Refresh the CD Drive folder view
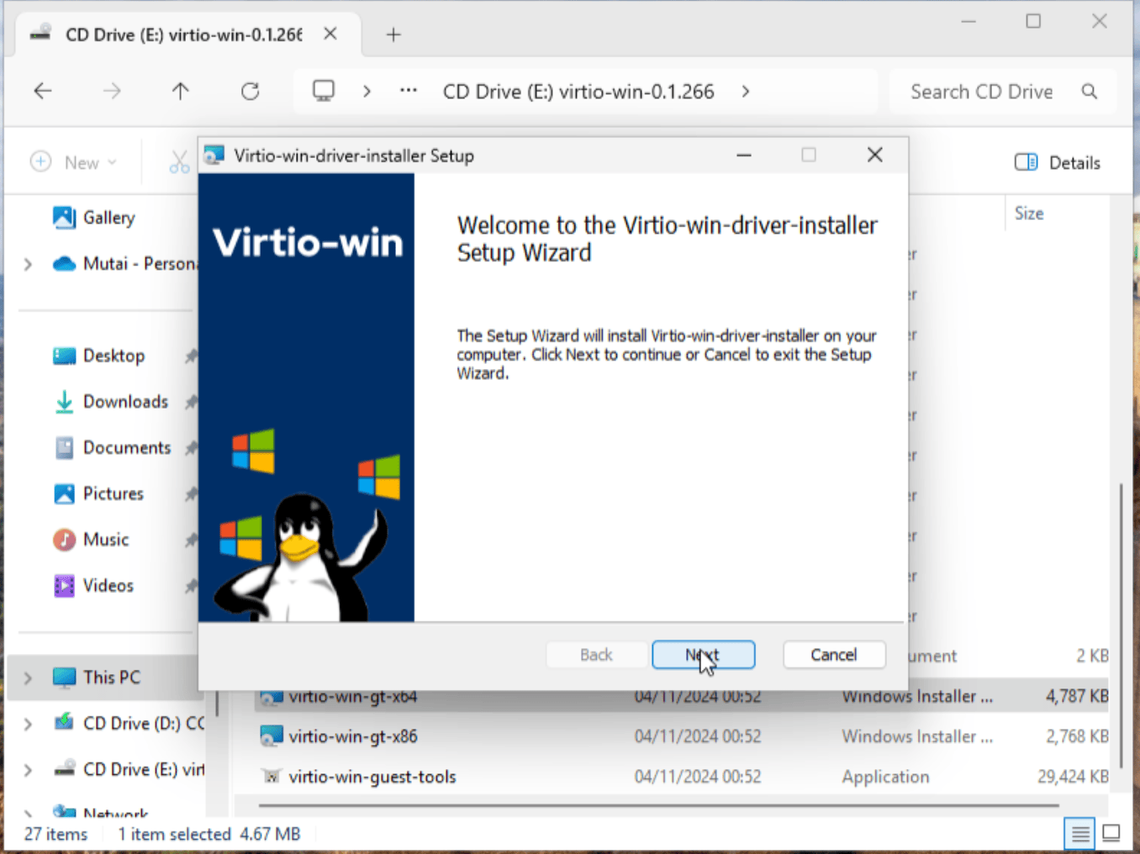The height and width of the screenshot is (854, 1140). pyautogui.click(x=250, y=91)
